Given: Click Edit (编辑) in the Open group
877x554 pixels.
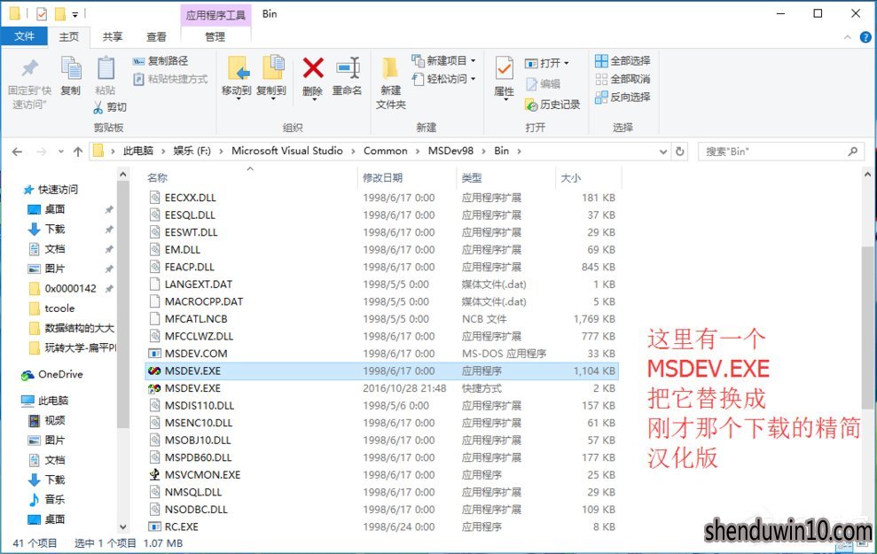Looking at the screenshot, I should point(543,84).
